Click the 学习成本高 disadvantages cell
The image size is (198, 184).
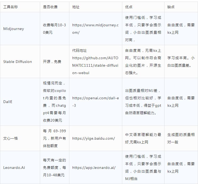coord(181,62)
